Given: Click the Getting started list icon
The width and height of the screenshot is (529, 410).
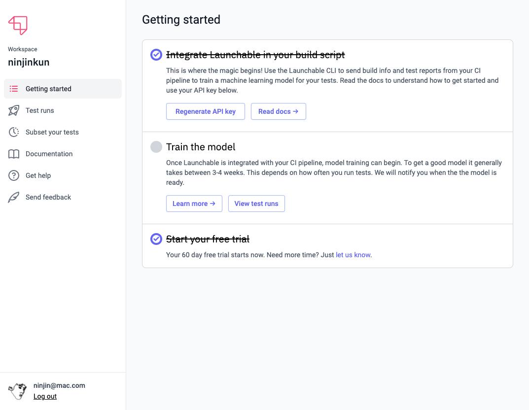Looking at the screenshot, I should pyautogui.click(x=14, y=89).
